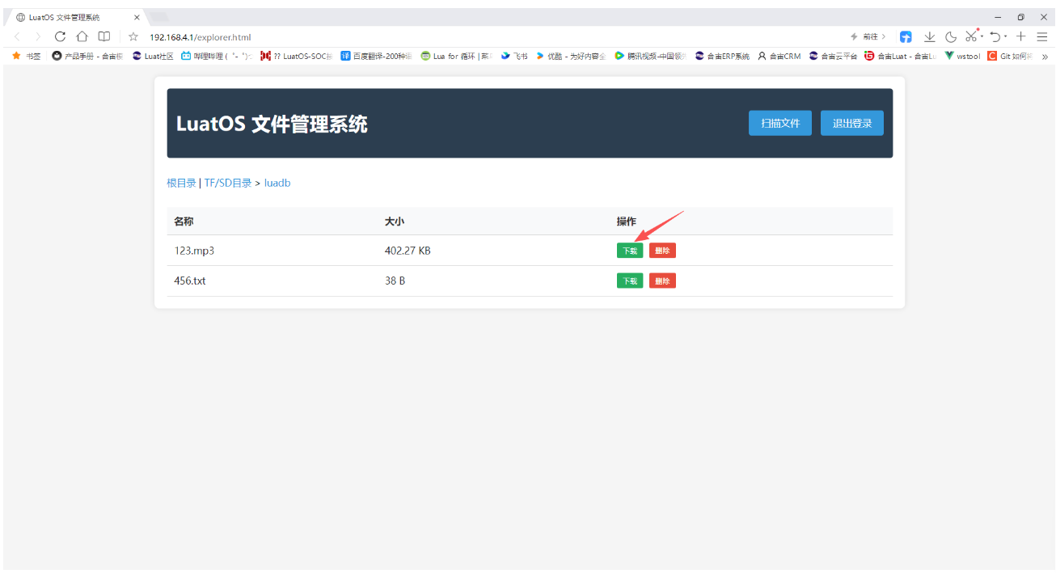Open the 合宙云平台 bookmark
The image size is (1056, 574).
[x=833, y=57]
